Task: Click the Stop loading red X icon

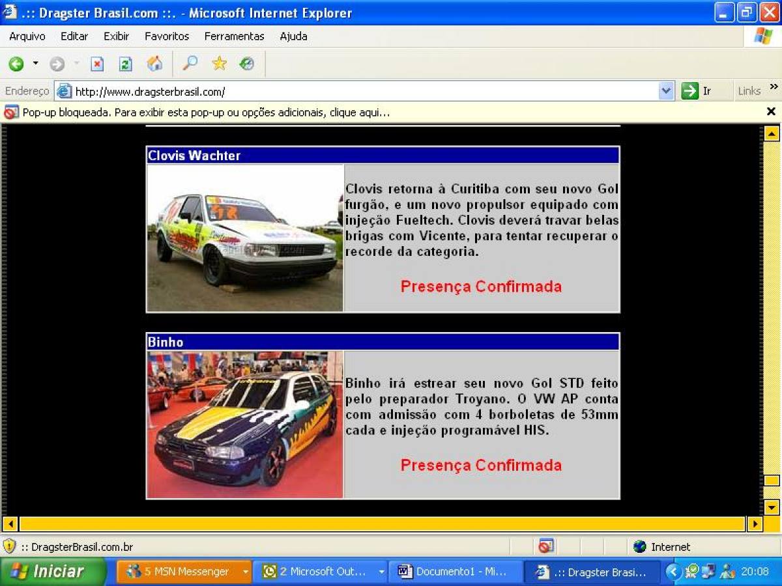Action: pos(97,64)
